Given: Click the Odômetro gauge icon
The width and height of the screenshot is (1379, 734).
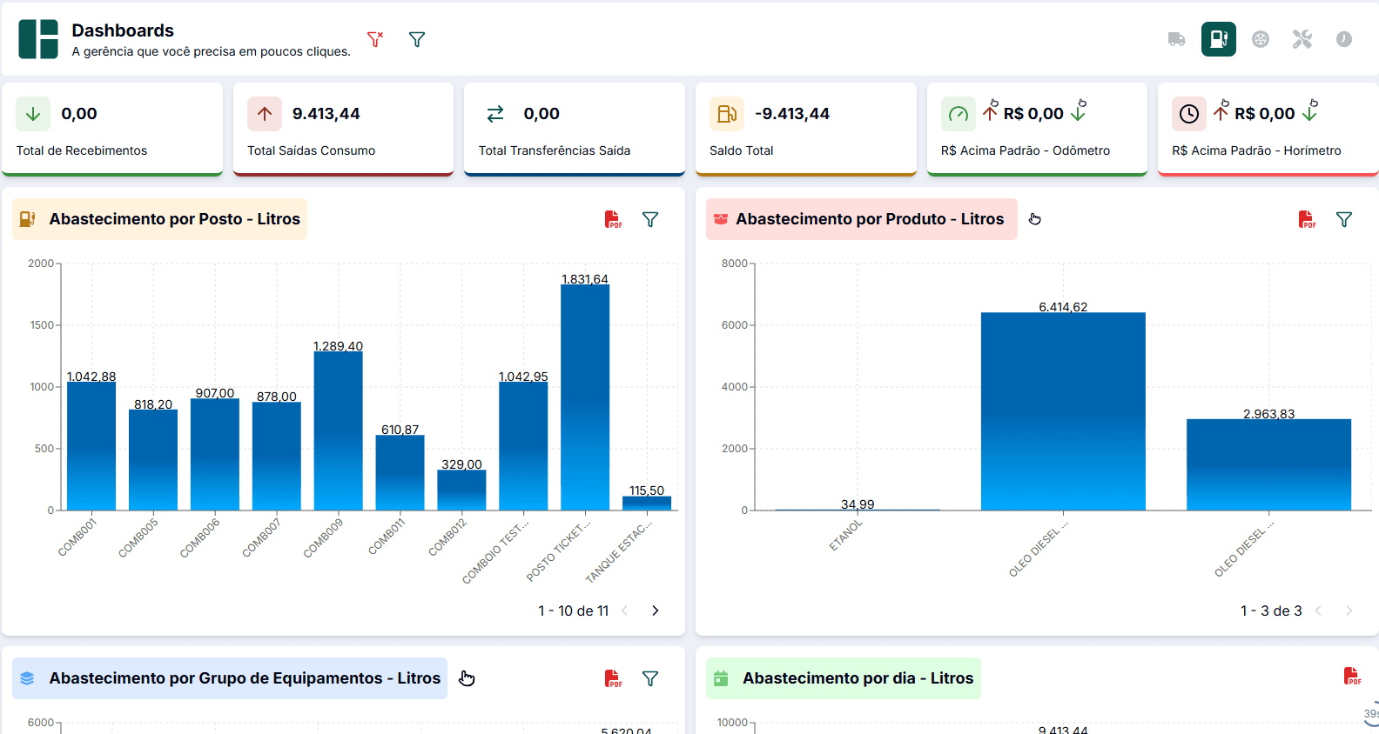Looking at the screenshot, I should [959, 114].
